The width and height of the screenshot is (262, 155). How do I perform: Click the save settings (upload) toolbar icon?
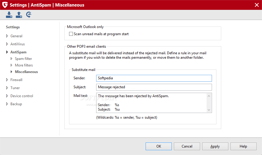[x=19, y=15]
